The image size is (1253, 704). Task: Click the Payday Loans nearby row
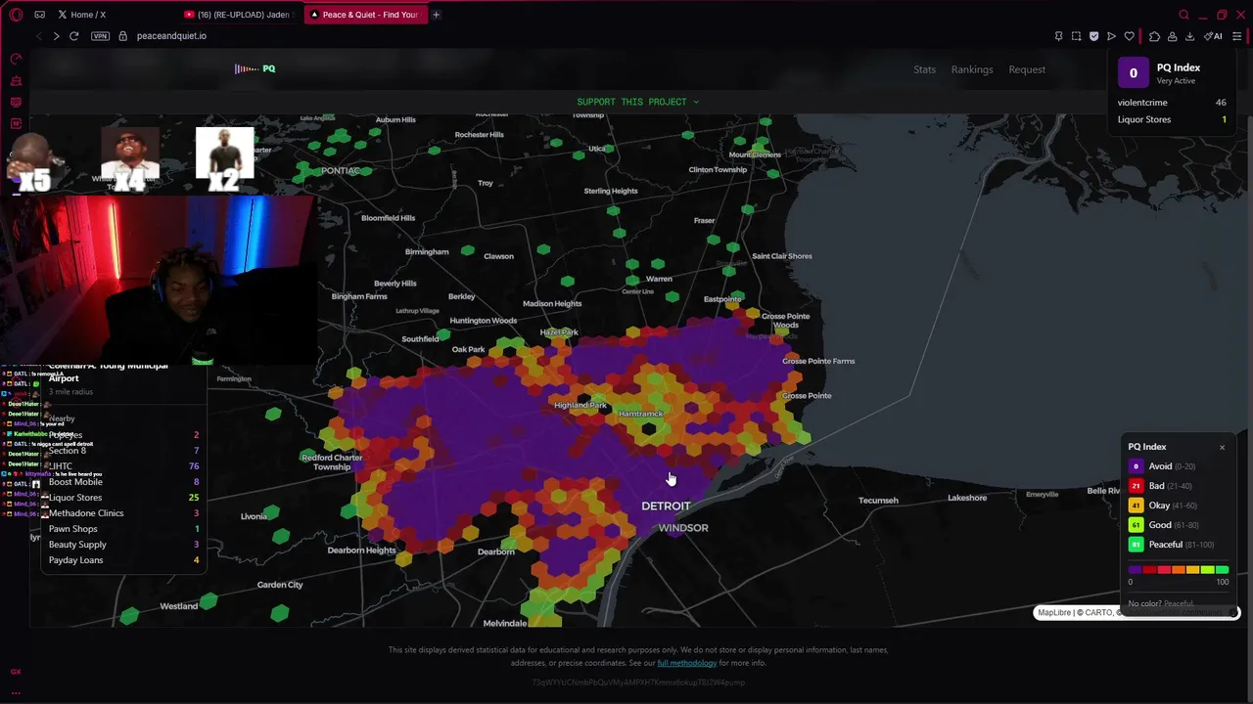[123, 560]
